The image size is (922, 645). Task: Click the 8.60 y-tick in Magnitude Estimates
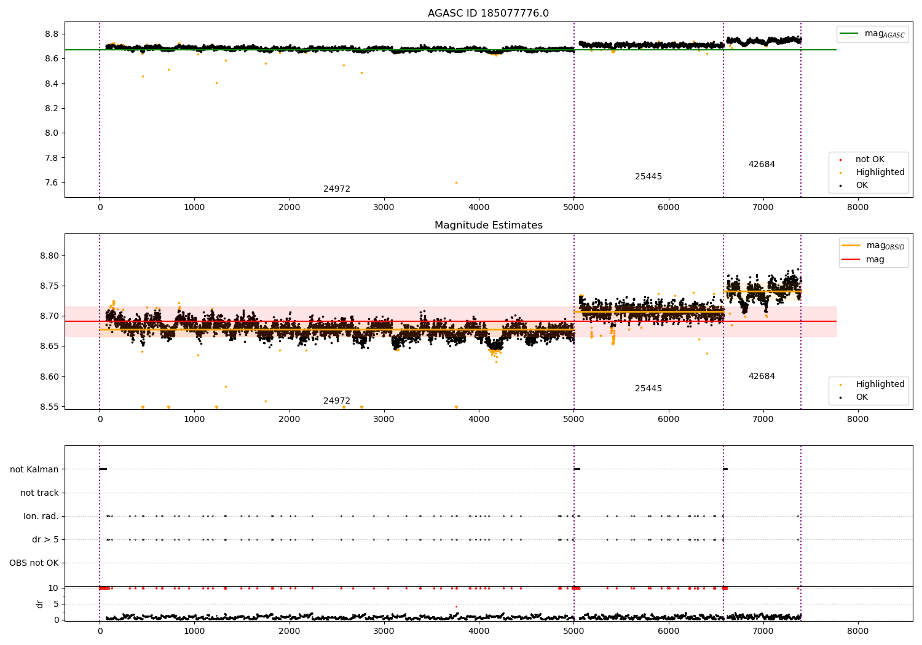(49, 377)
